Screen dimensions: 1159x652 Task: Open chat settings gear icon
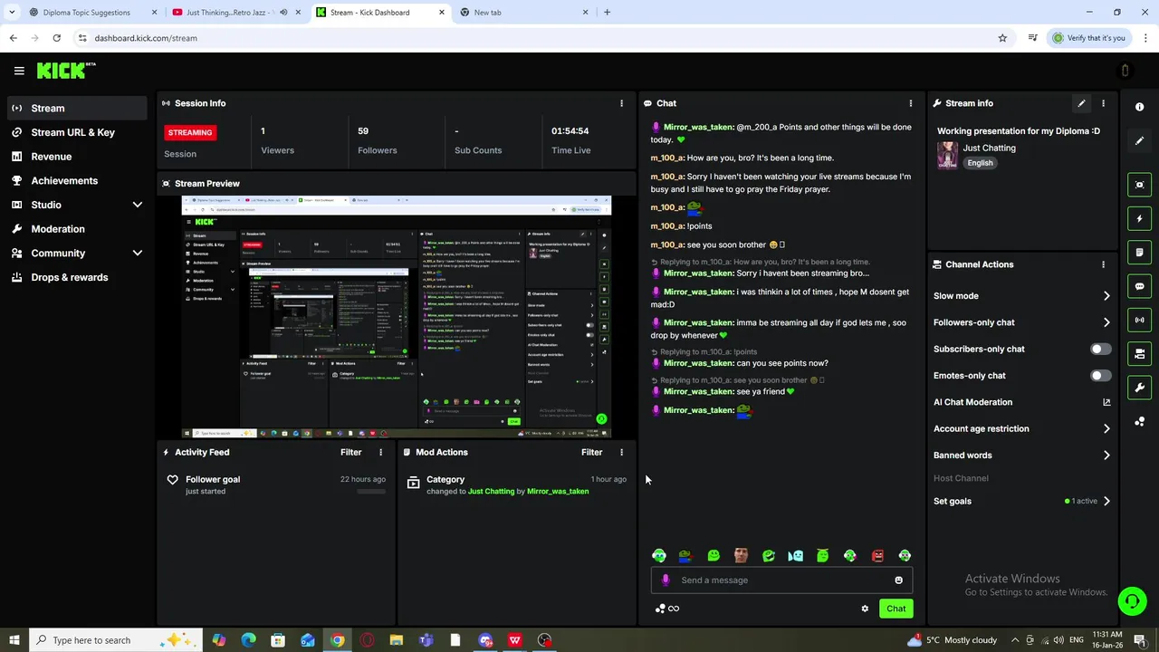click(x=865, y=609)
